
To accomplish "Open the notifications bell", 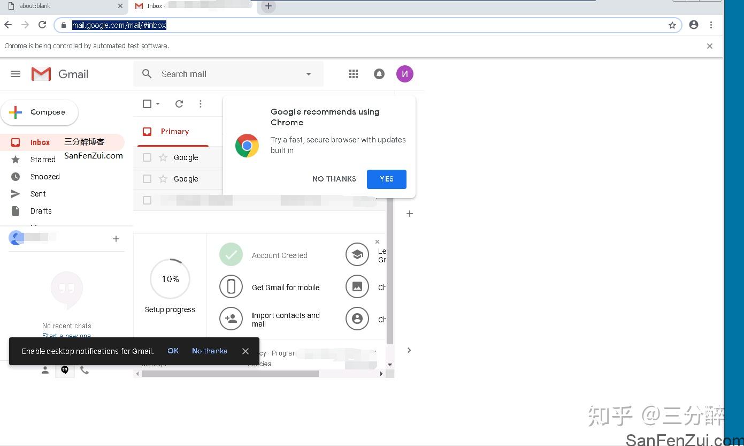I will coord(379,74).
